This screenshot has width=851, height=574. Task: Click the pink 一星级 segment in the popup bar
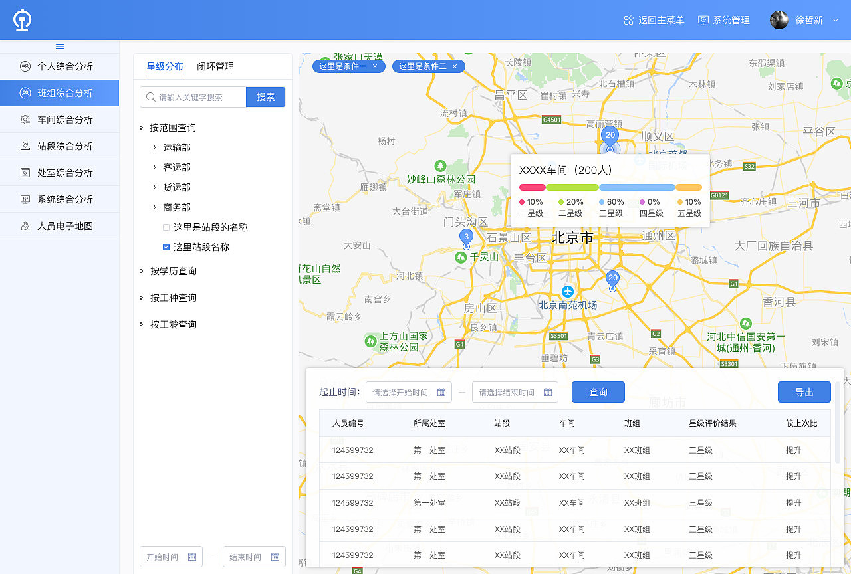coord(531,187)
